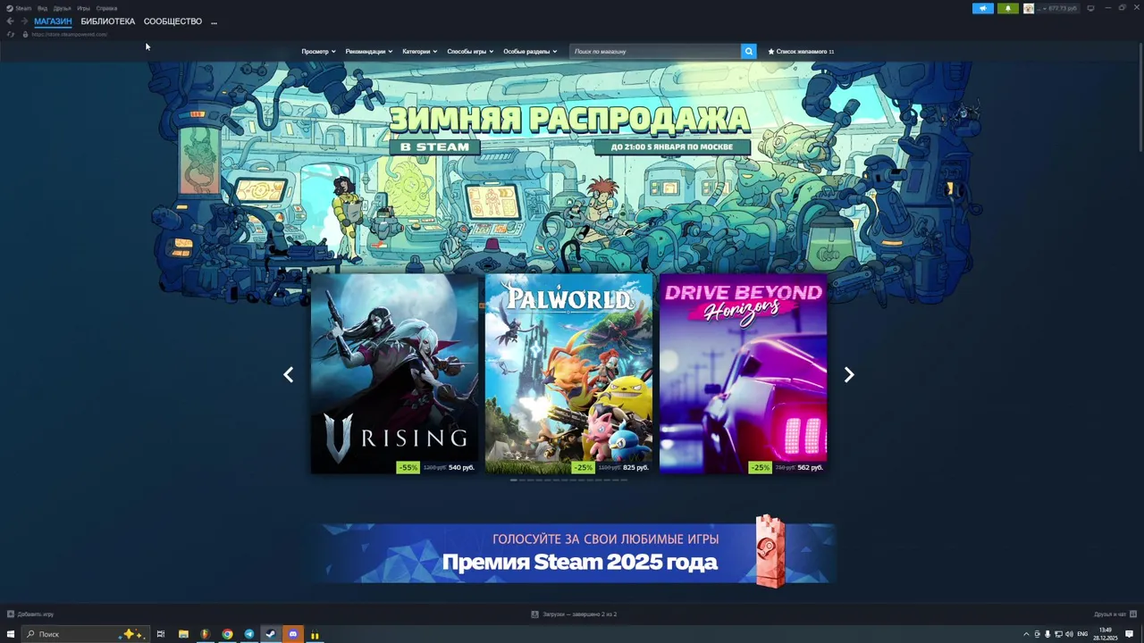
Task: Open the Palworld game capsule
Action: click(x=568, y=373)
